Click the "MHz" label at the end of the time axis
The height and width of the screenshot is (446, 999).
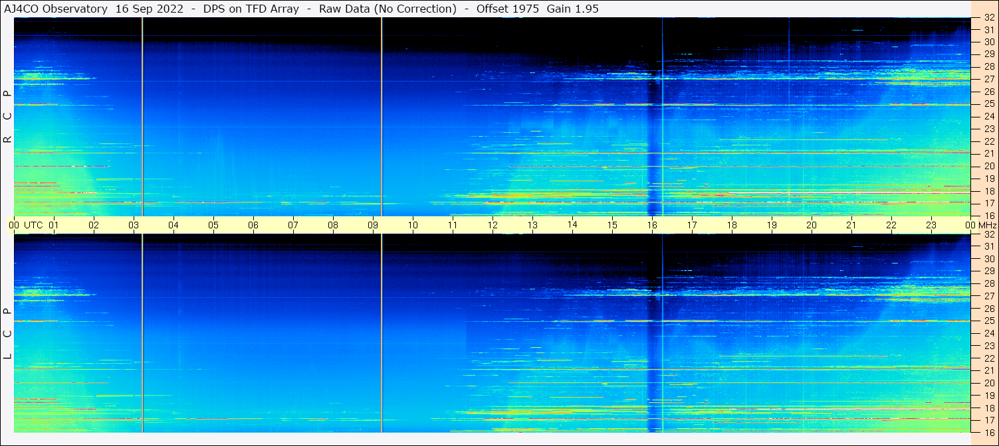pos(988,225)
